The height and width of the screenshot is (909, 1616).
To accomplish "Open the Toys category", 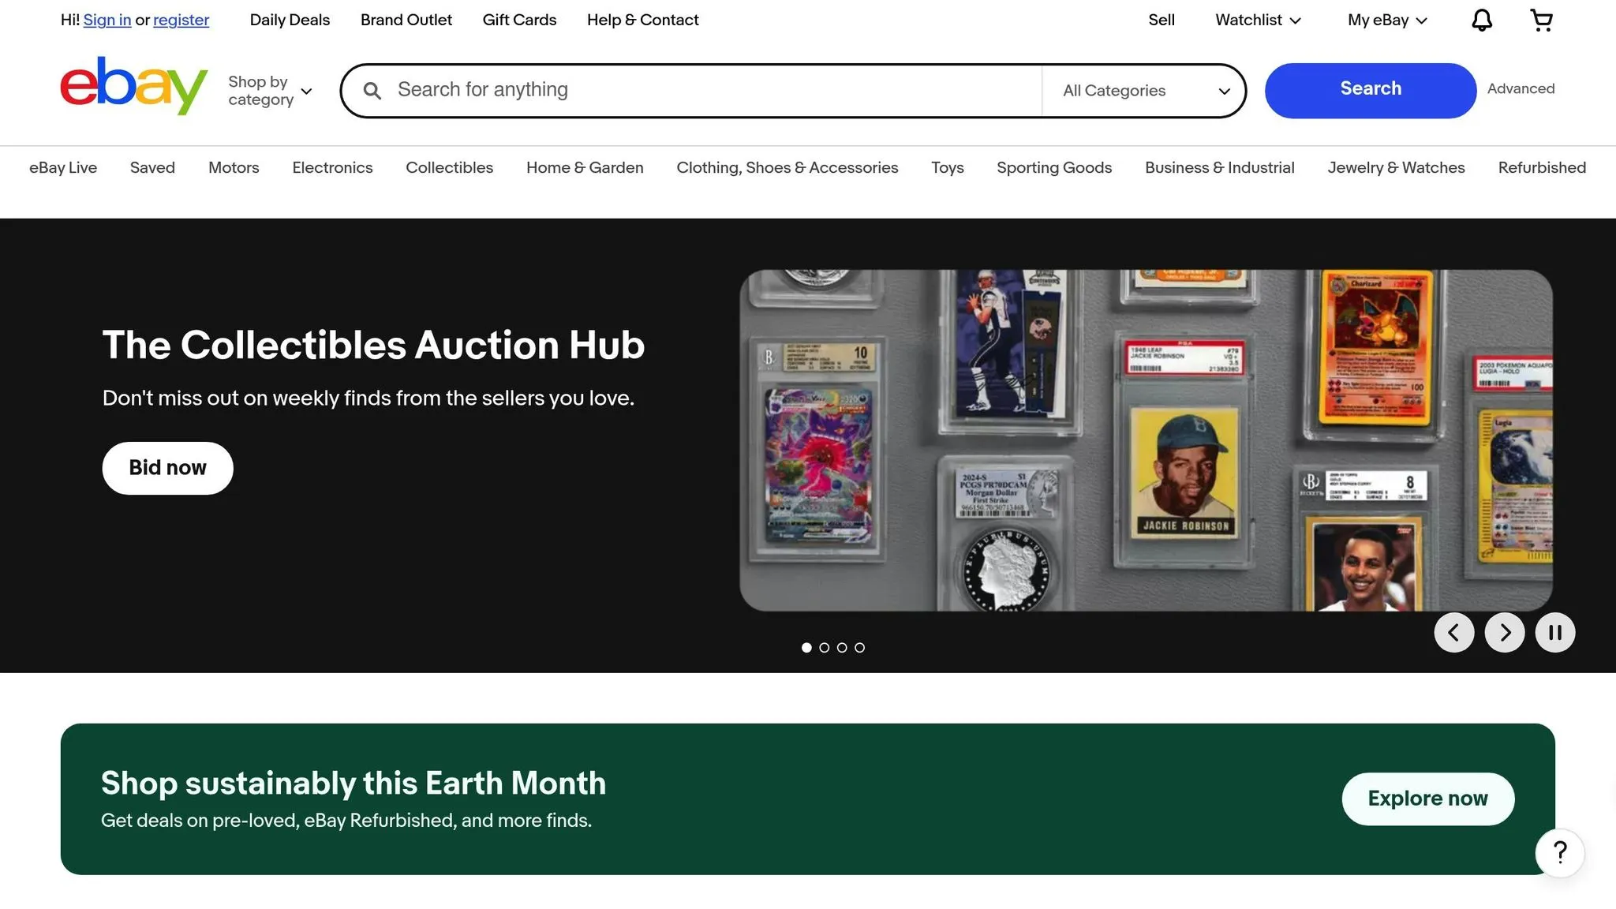I will (x=947, y=167).
